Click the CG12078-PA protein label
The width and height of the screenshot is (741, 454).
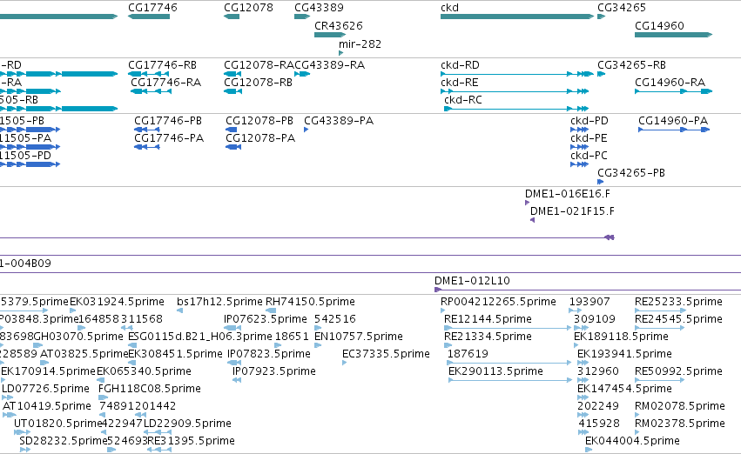[260, 137]
